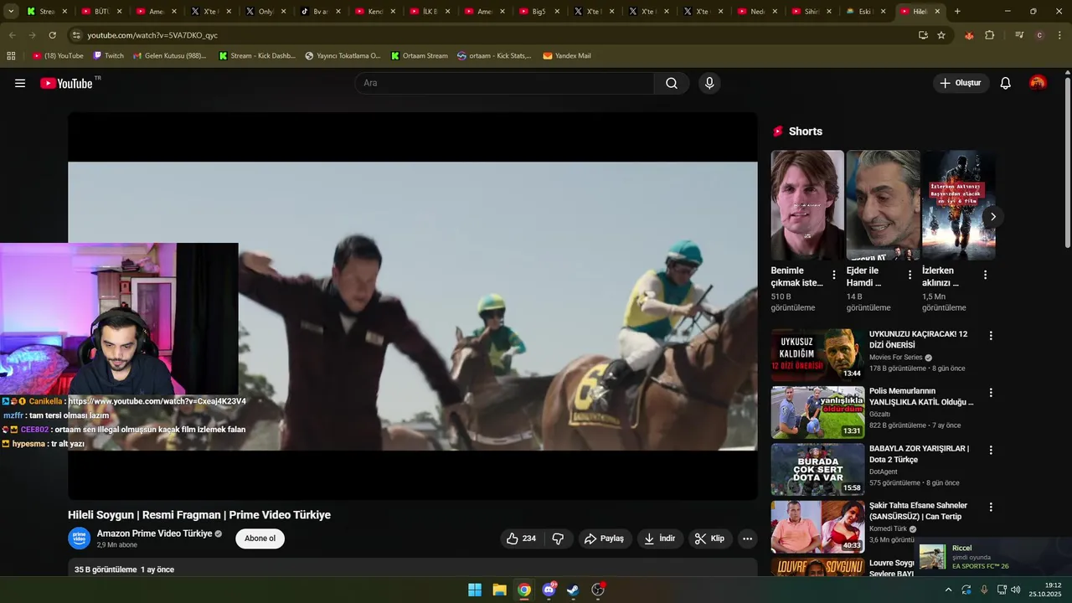This screenshot has height=603, width=1072.
Task: Open OBS Studio from the taskbar
Action: coord(598,590)
